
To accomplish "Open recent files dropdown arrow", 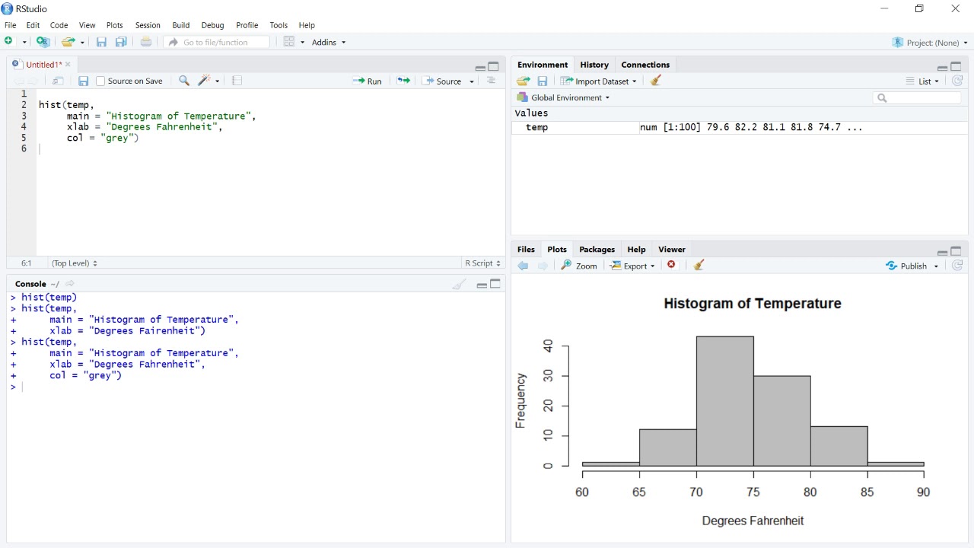I will (82, 43).
